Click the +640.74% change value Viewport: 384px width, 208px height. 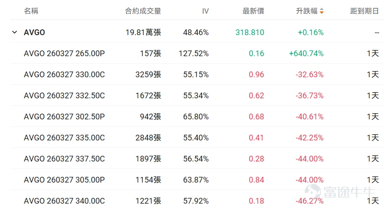[x=306, y=54]
